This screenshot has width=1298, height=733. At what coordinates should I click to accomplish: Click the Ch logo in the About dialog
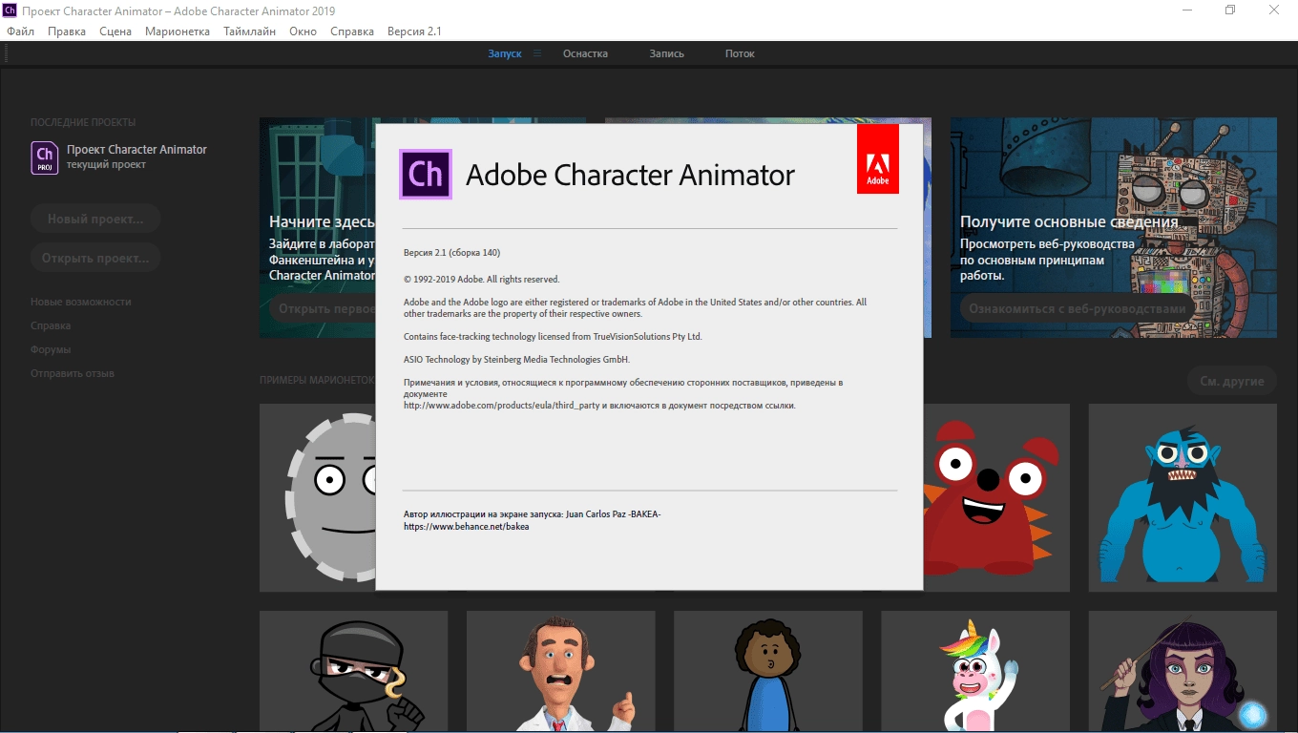425,175
